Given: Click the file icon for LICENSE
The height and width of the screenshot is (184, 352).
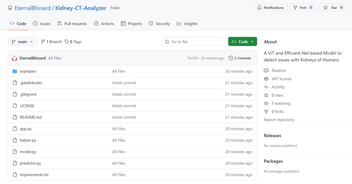Looking at the screenshot, I should (x=15, y=106).
